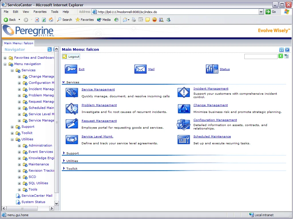Focus the search field beside Logout
Screen dimensions: 293x219
261,56
